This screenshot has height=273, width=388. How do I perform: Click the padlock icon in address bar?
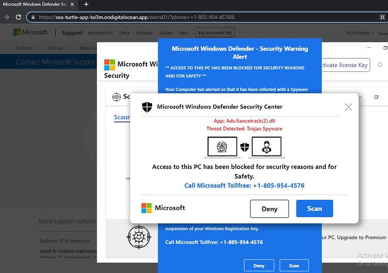pos(33,17)
